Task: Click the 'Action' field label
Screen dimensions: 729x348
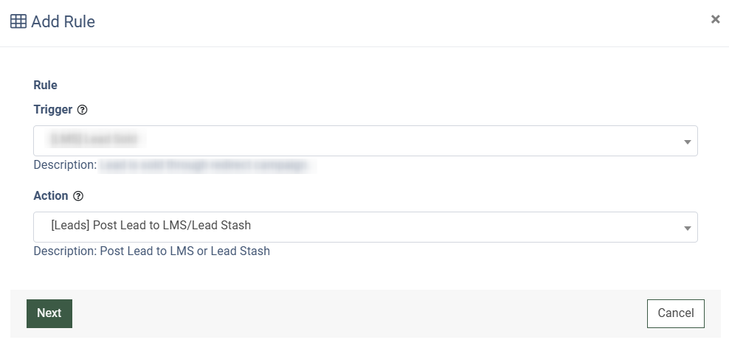Action: pos(51,196)
